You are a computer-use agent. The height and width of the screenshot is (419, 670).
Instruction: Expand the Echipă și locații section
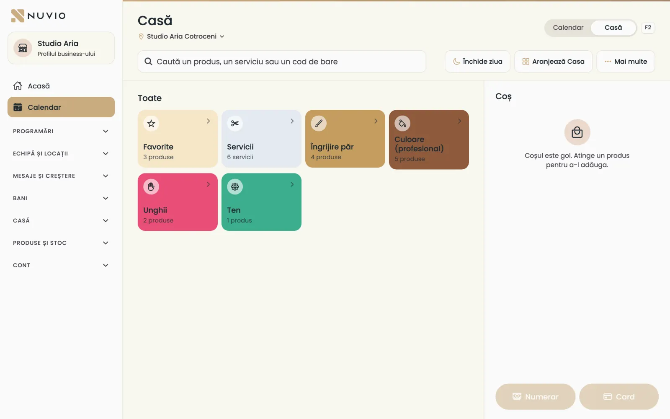[61, 153]
